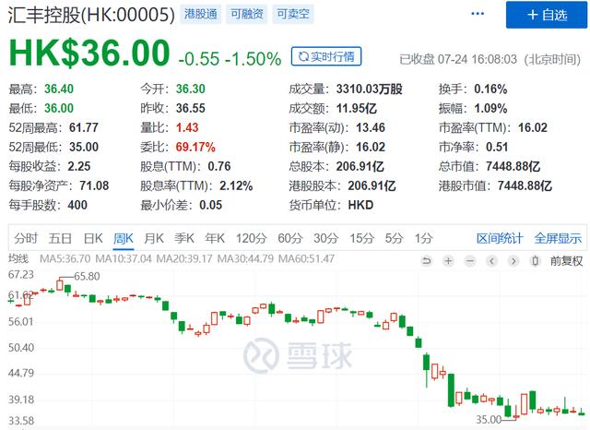Click the 可卖空 tag
The image size is (590, 430).
293,15
